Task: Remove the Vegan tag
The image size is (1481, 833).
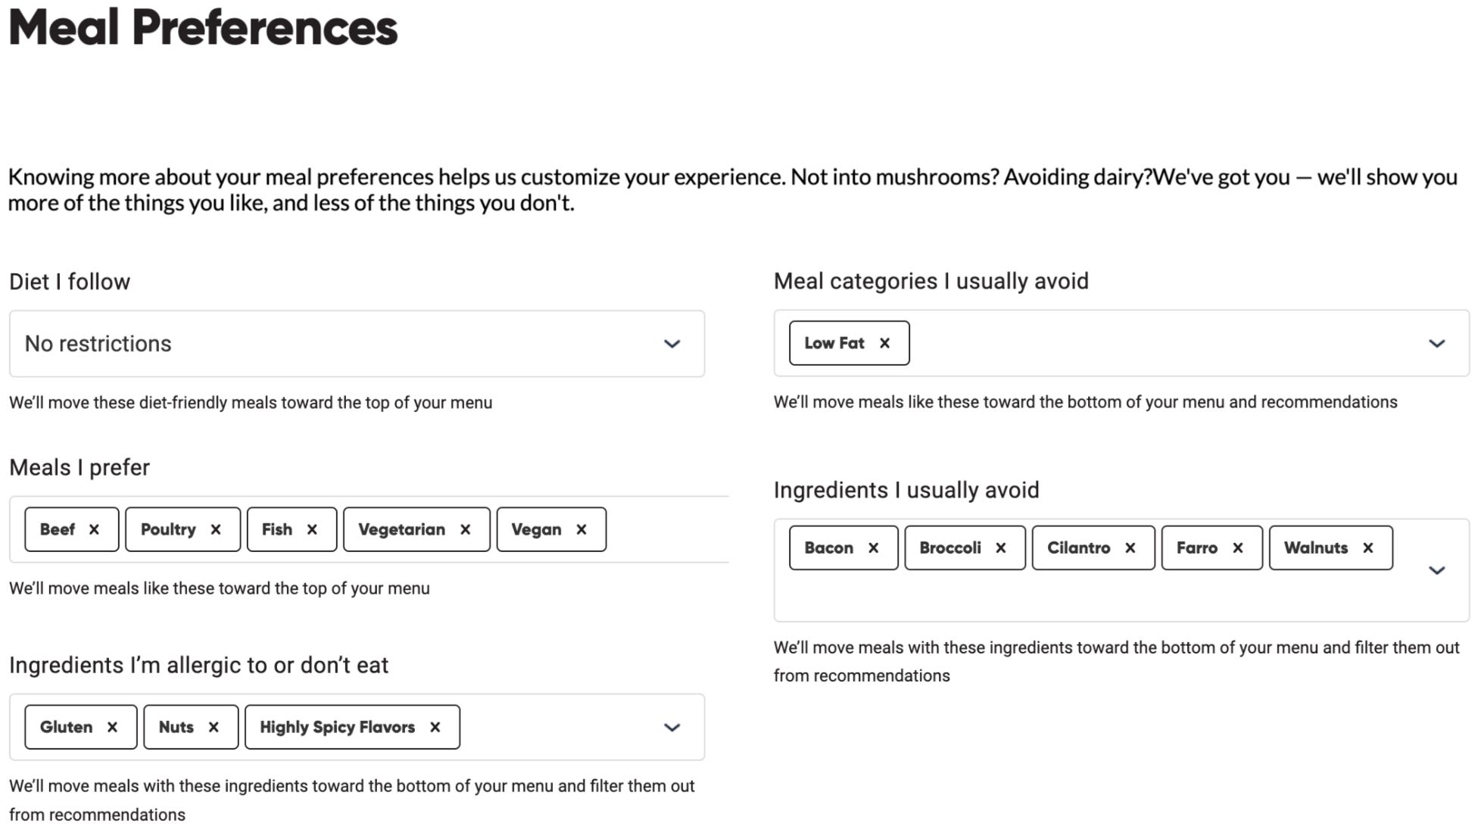Action: point(581,529)
